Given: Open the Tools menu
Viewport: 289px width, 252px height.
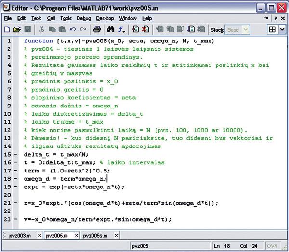Looking at the screenshot, I should coord(66,18).
